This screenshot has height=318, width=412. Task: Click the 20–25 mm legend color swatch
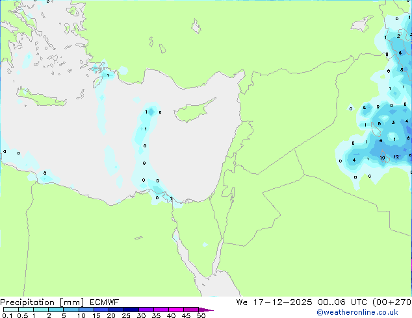pos(116,310)
